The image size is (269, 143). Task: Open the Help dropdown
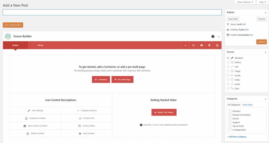click(x=262, y=2)
